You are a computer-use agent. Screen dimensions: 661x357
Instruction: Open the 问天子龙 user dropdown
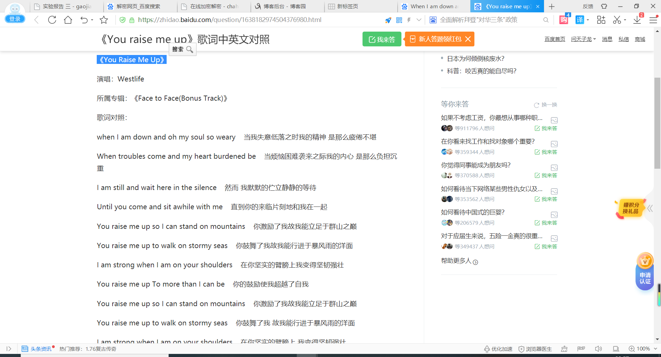tap(583, 39)
